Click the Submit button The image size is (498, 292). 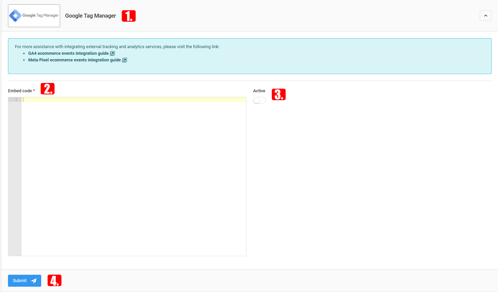[25, 281]
